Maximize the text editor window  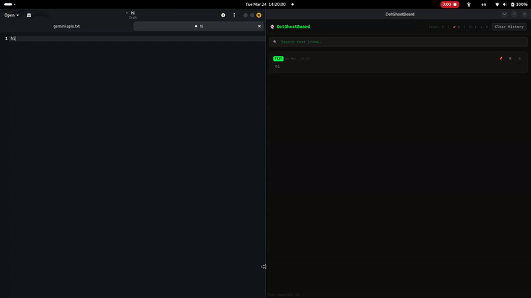[x=252, y=15]
